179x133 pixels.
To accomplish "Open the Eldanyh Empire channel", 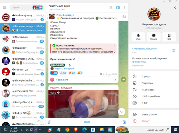I will (23, 83).
